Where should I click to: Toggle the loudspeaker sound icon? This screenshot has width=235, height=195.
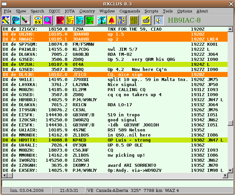tap(159, 20)
